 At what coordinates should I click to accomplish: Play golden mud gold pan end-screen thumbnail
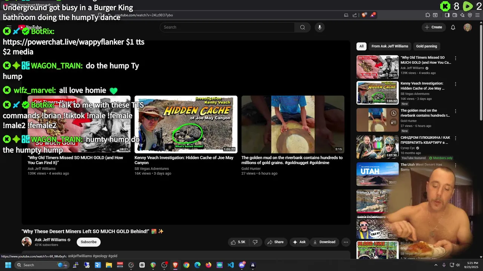[293, 124]
